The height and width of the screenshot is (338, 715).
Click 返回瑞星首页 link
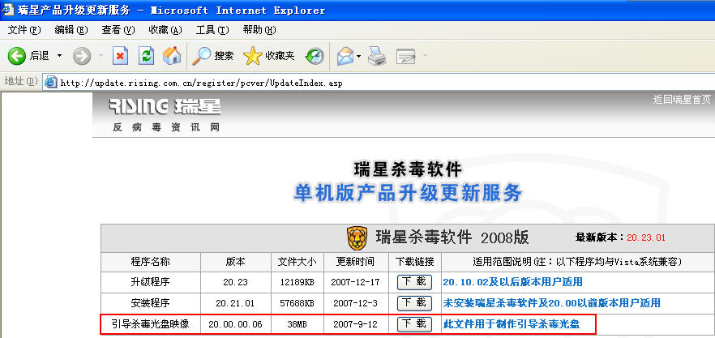(x=682, y=99)
